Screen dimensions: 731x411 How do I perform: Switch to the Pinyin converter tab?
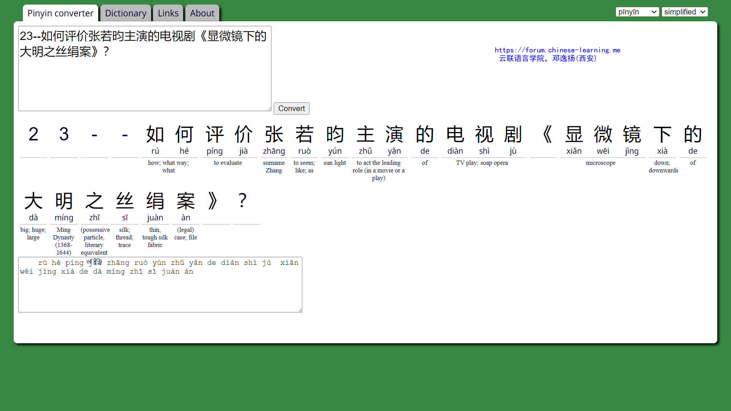click(x=60, y=13)
